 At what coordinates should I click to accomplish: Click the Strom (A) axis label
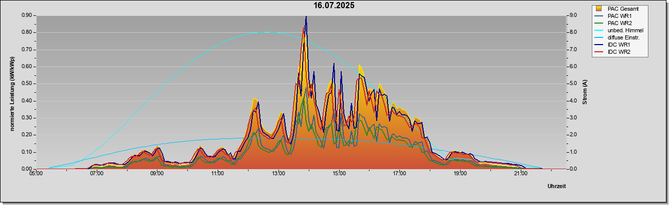point(585,92)
